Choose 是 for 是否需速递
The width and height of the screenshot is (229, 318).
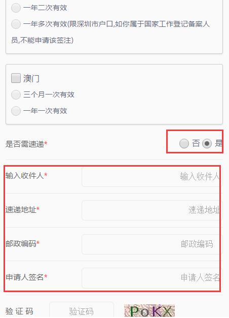click(x=207, y=144)
